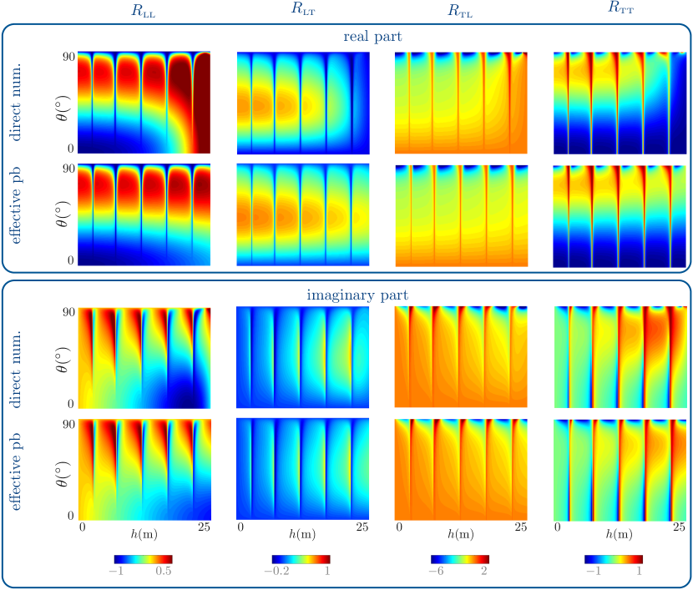
Task: Select the "imaginary part" section title
Action: pos(357,295)
